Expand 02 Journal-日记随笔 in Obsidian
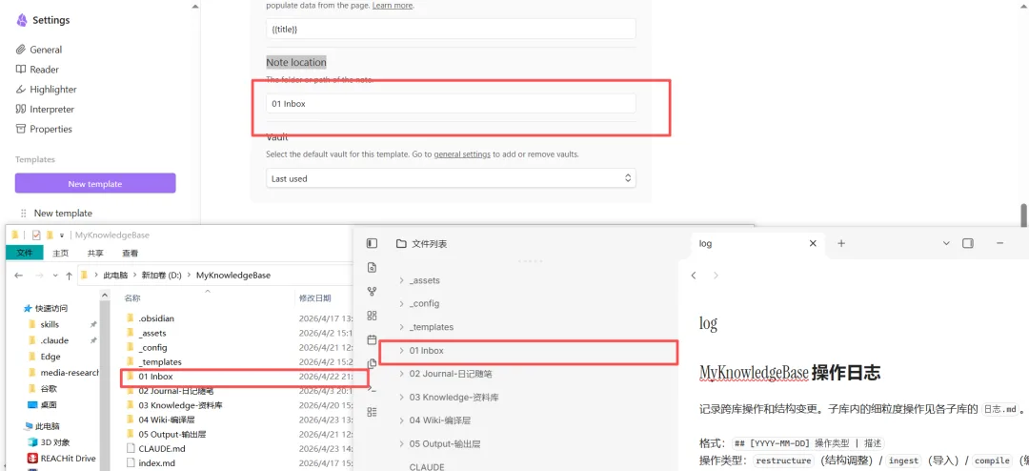 point(401,374)
